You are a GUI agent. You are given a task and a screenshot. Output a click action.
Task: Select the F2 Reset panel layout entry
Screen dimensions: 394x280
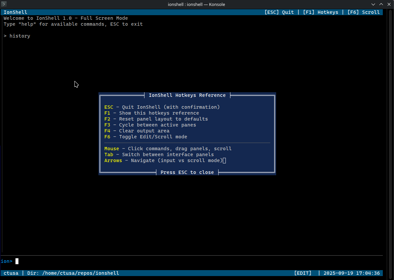pos(156,119)
